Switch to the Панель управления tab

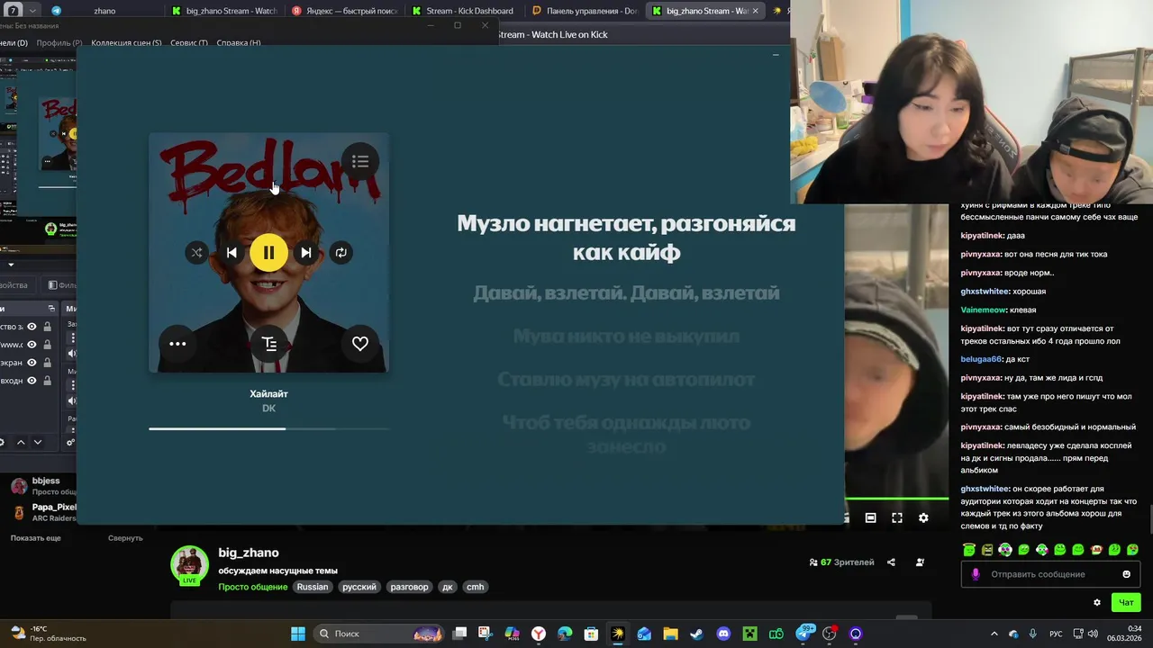coord(586,11)
